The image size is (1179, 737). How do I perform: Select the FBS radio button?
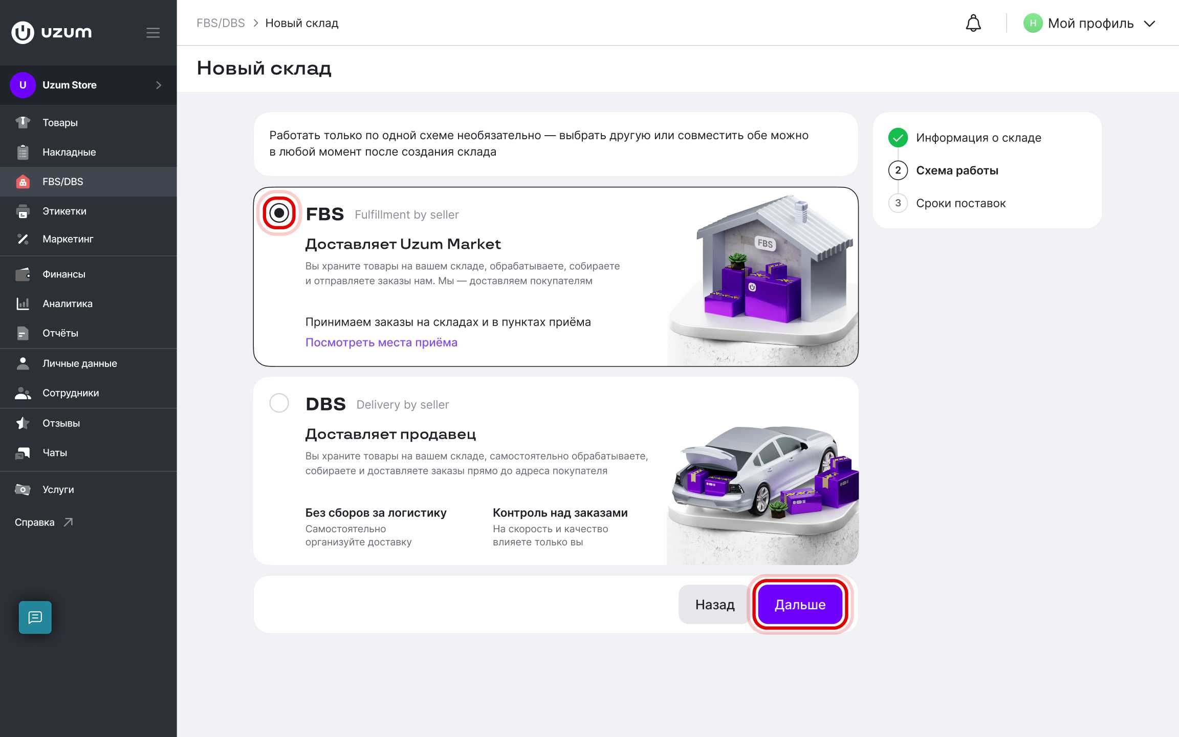coord(279,213)
